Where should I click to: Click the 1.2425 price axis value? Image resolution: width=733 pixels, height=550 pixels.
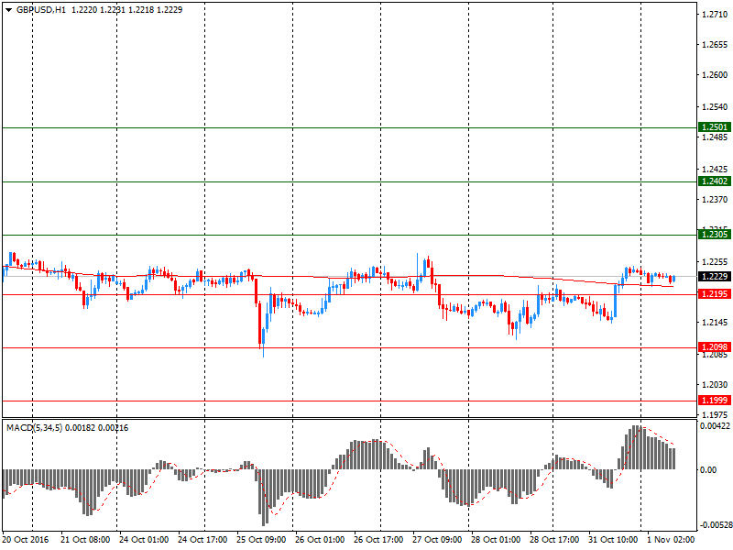coord(715,170)
